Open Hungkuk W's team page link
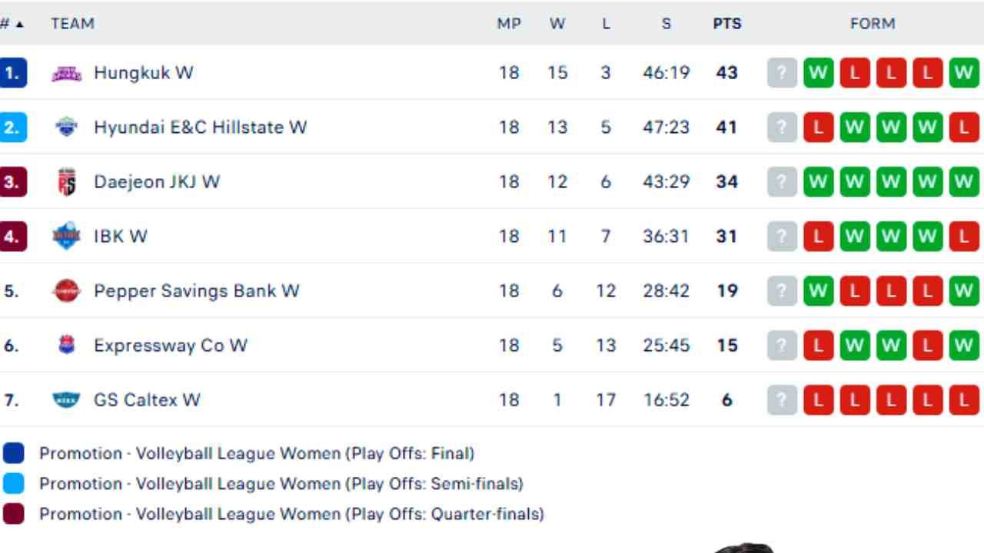 [x=143, y=72]
